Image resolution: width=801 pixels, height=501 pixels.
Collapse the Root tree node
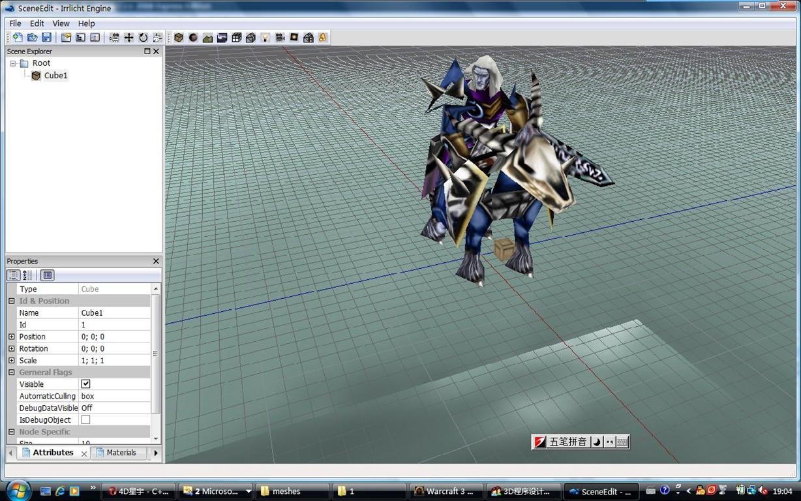(13, 63)
